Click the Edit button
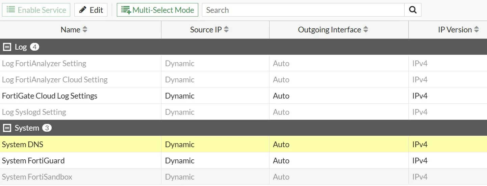Image resolution: width=487 pixels, height=186 pixels. click(x=91, y=10)
